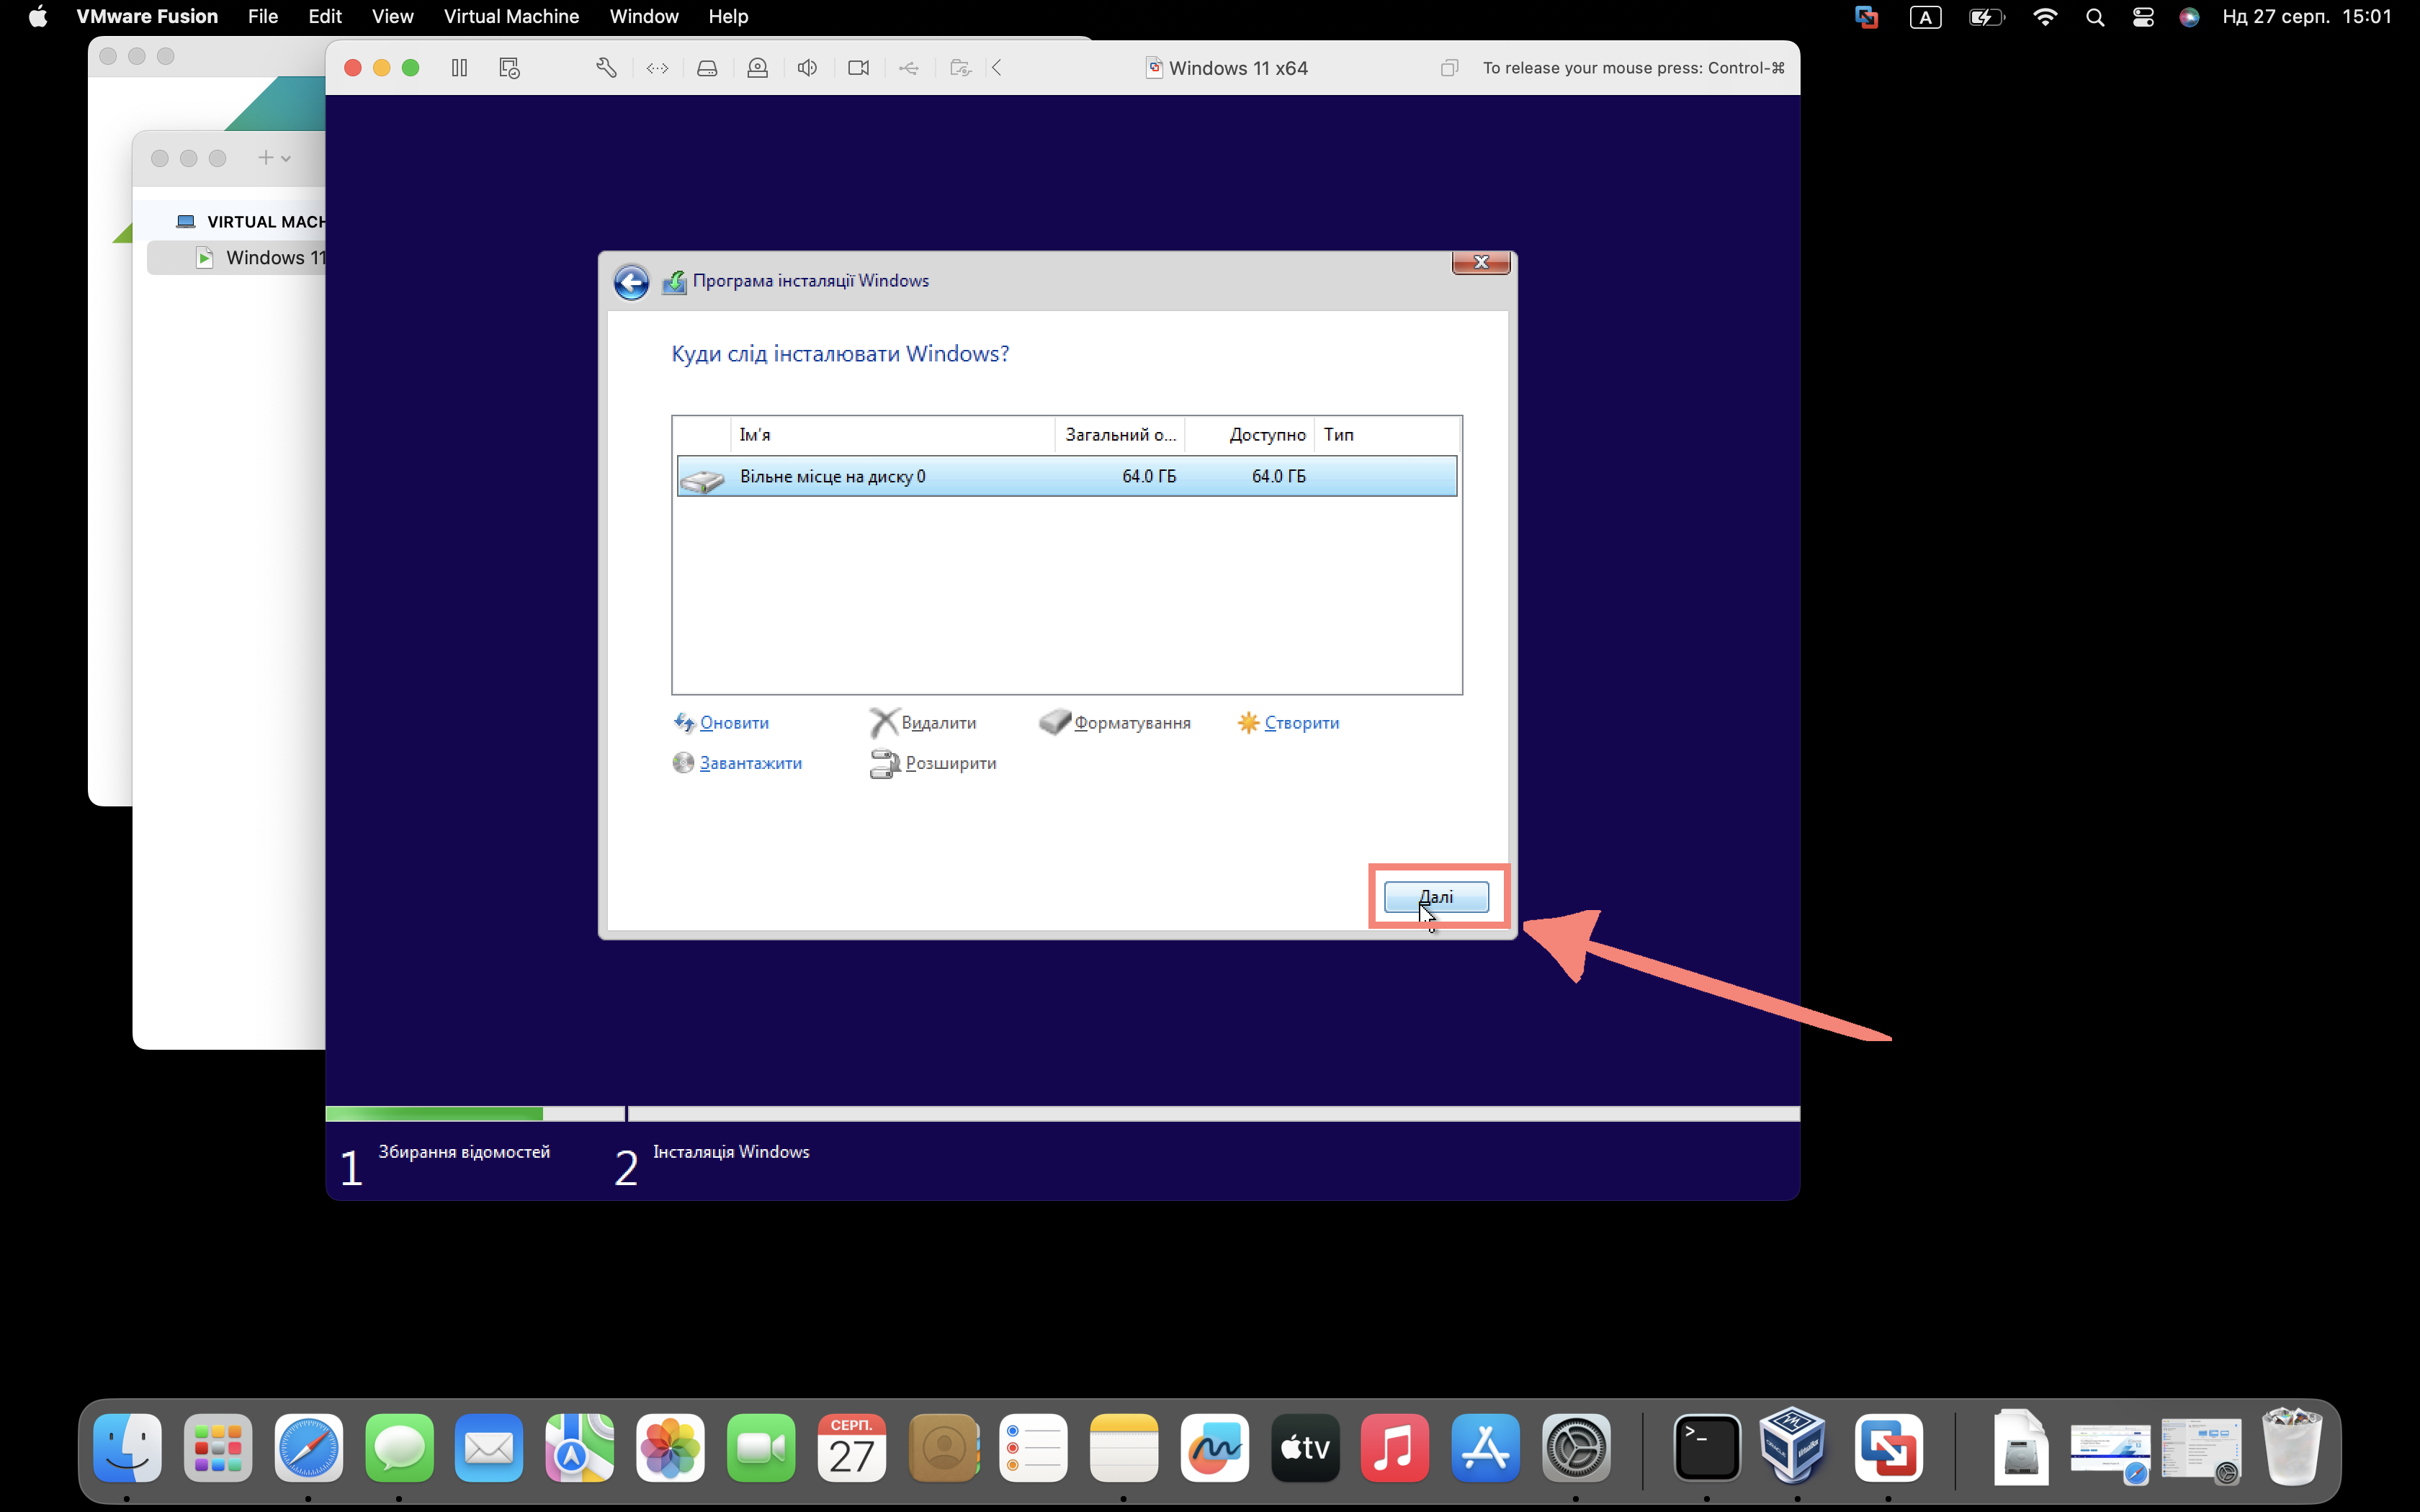Open Spotlight search
Image resolution: width=2420 pixels, height=1512 pixels.
(2095, 16)
